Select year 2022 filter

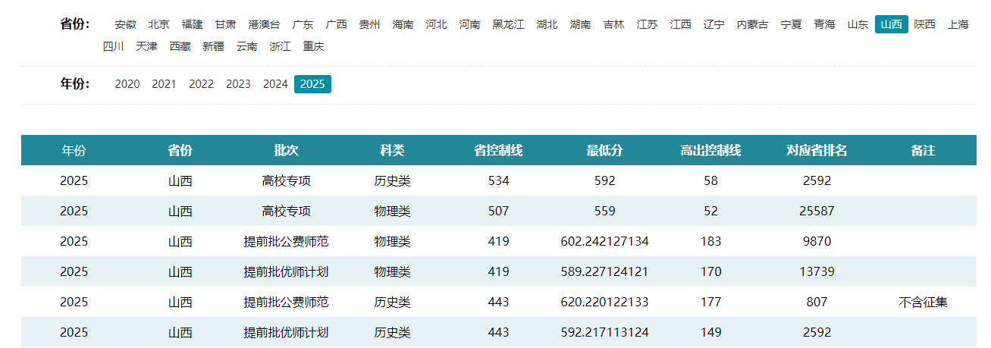[201, 84]
